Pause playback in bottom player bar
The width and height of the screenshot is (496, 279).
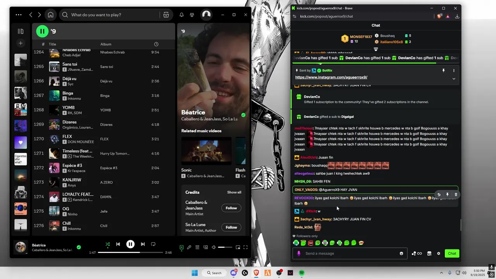131,244
